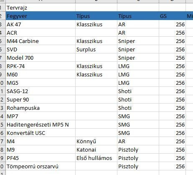
Task: Select the M9 weapon cell
Action: click(41, 150)
